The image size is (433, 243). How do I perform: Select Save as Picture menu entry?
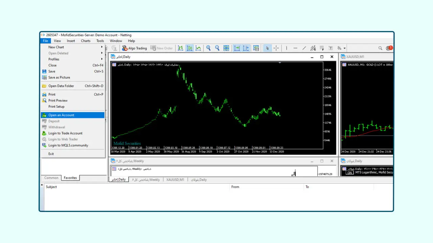(59, 78)
